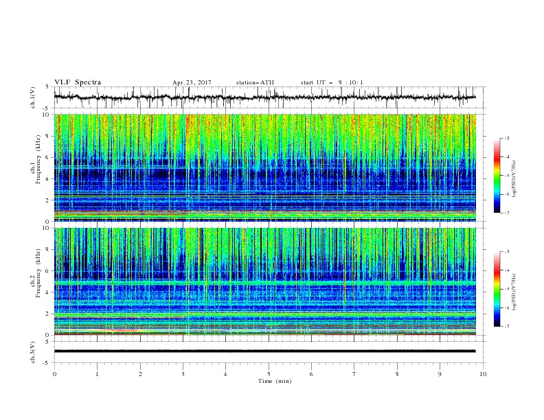Click the "2" kHz tick on ch.1 axis
Screen dimensions: 544x420
(48, 200)
